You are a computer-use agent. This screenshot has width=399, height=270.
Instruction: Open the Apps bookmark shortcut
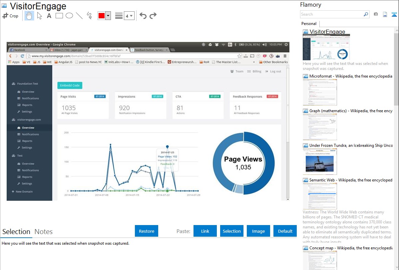pos(14,62)
